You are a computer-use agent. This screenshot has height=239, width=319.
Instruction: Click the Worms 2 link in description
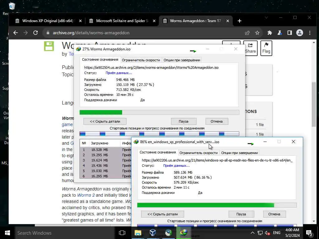(x=86, y=195)
